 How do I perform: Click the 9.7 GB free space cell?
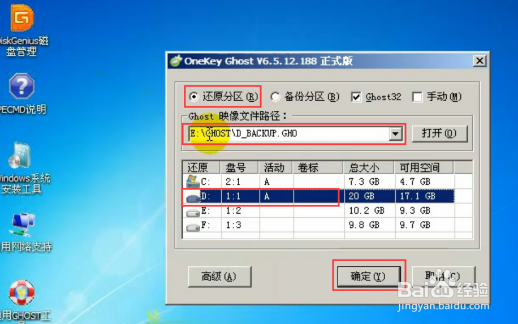coord(415,225)
